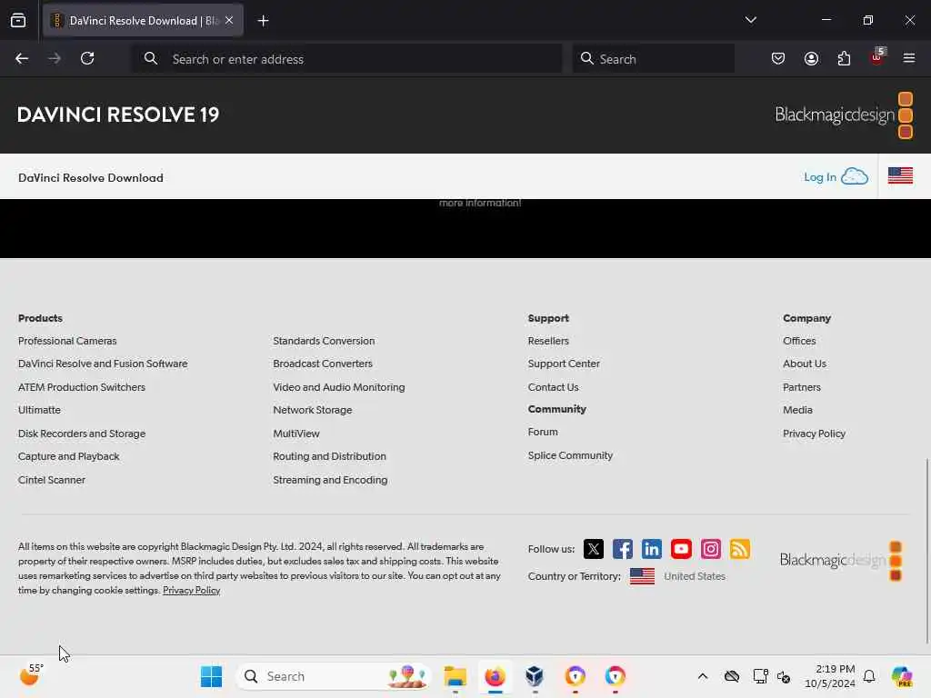
Task: Open Cintel Scanner link
Action: (x=52, y=480)
